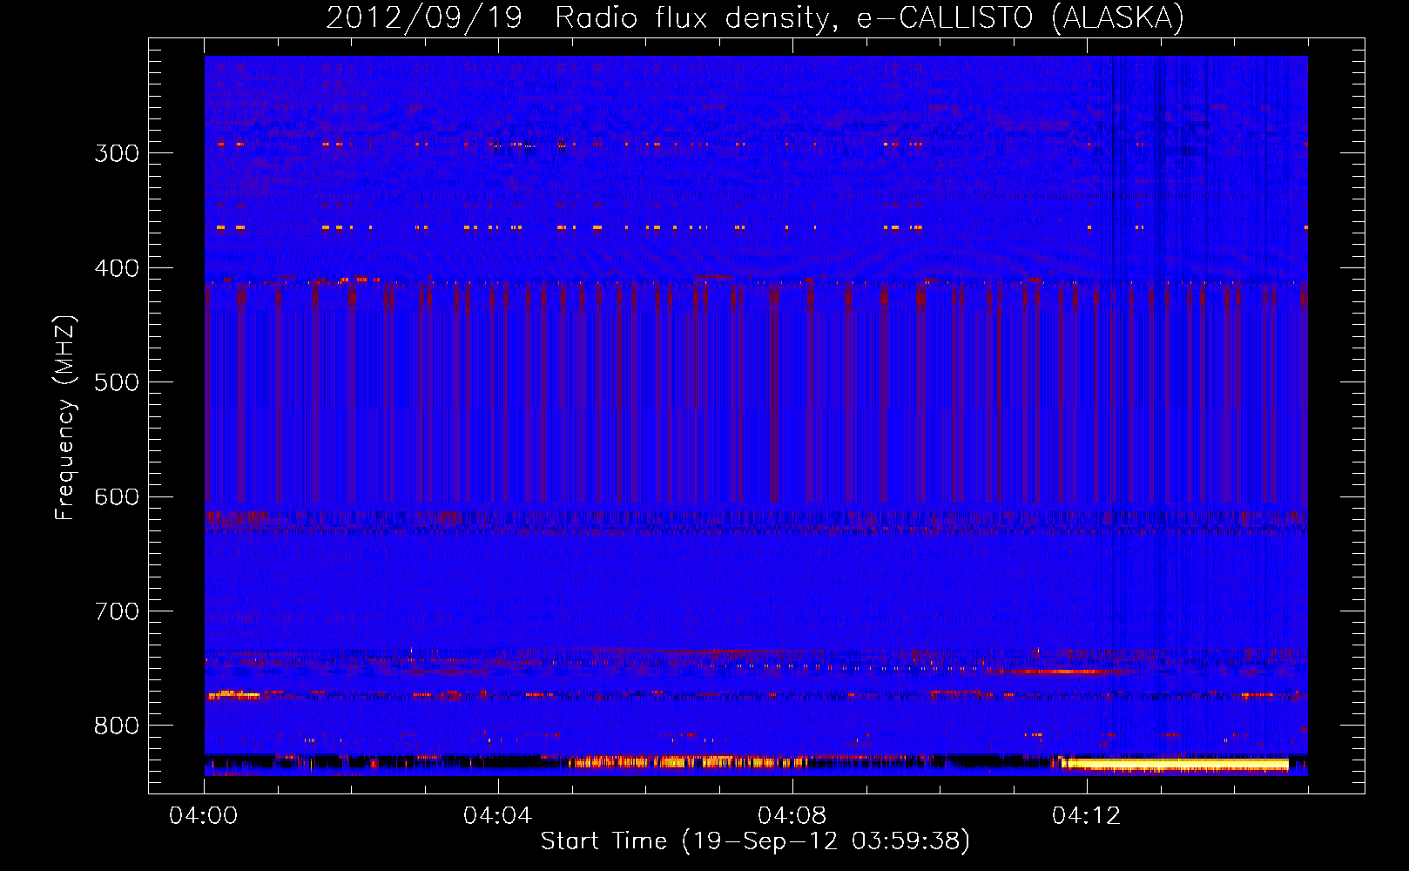
Task: Click the '600' frequency tick label
Action: (117, 497)
